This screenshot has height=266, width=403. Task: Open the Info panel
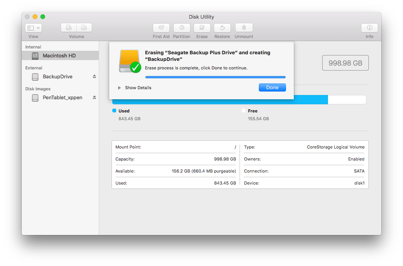(369, 28)
